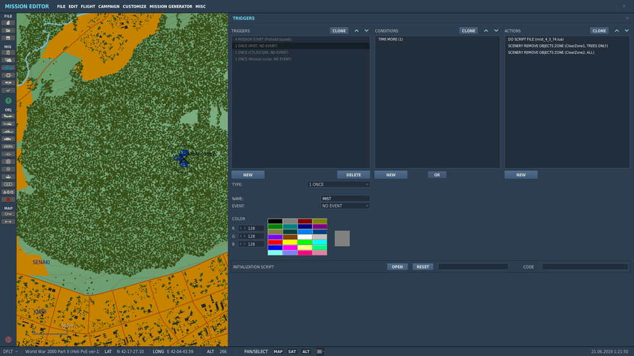Click the NAME field containing MIST
Screen dimensions: 634x356
(x=345, y=198)
